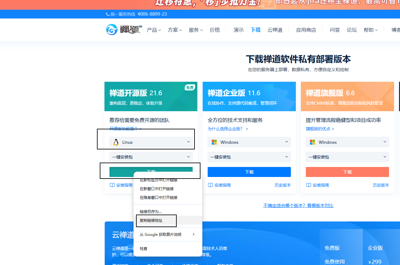
Task: Select the 下载 nav tab
Action: [x=256, y=30]
